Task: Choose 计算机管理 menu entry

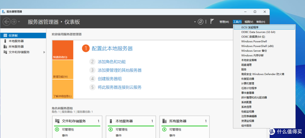Action: tap(264, 83)
